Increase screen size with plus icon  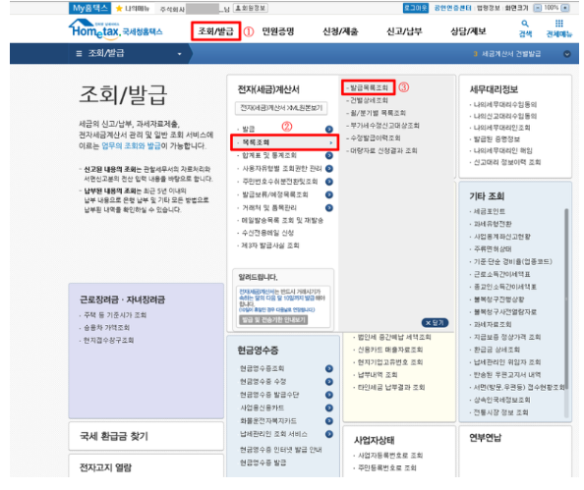click(565, 8)
